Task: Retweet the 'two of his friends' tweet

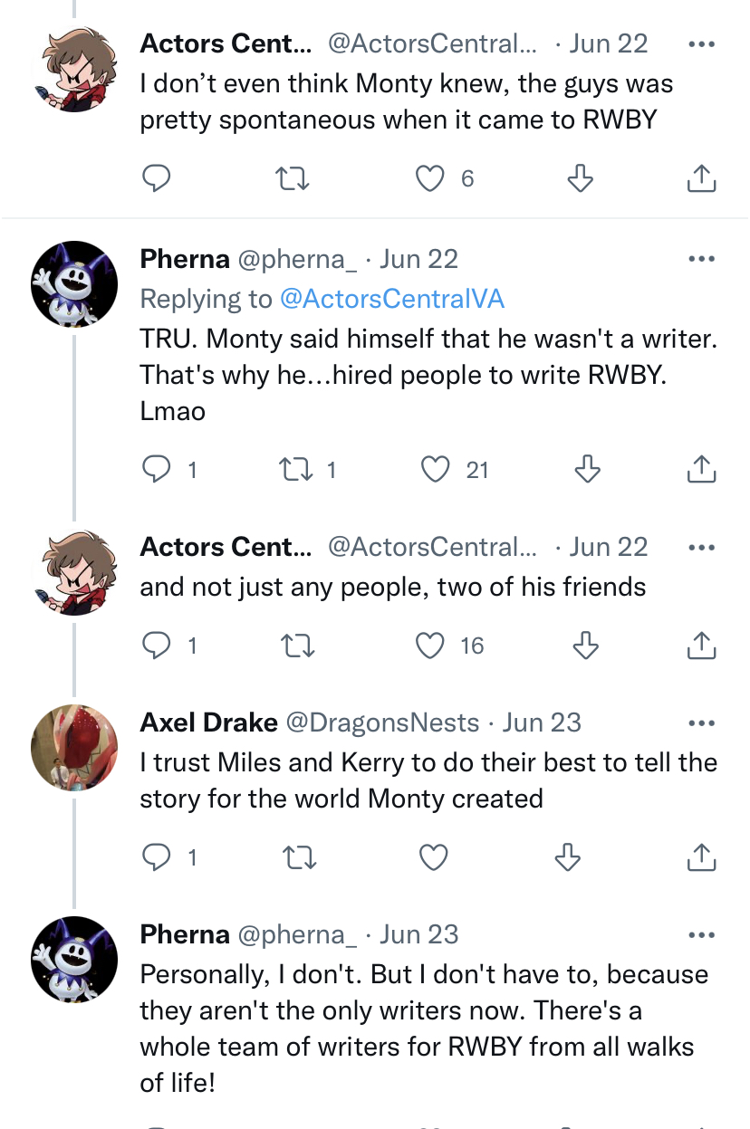Action: (294, 645)
